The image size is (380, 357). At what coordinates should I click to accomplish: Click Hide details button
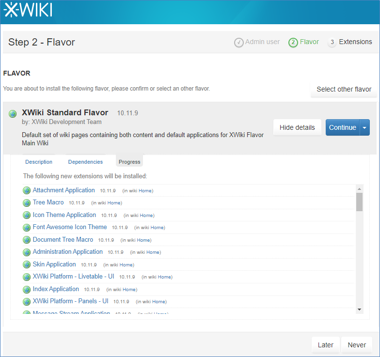pos(297,127)
